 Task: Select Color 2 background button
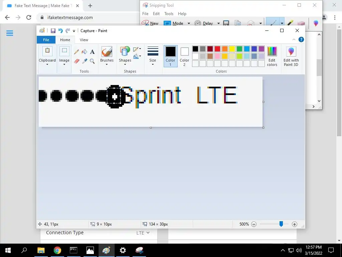coord(184,56)
